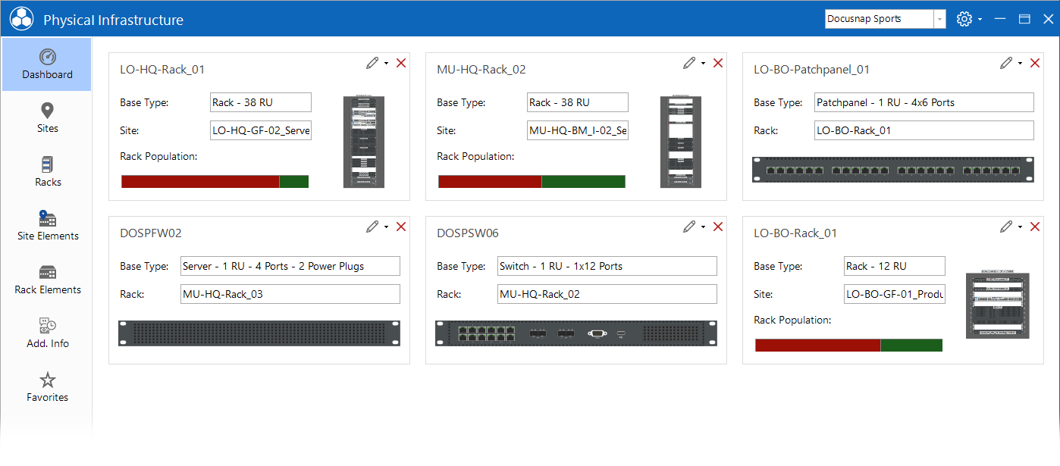Select the LO-BO-Patchpanel_01 card title
Viewport: 1060px width, 466px height.
(x=812, y=70)
